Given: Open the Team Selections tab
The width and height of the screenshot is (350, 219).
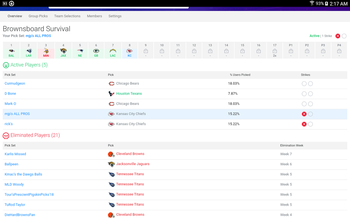Looking at the screenshot, I should (67, 16).
